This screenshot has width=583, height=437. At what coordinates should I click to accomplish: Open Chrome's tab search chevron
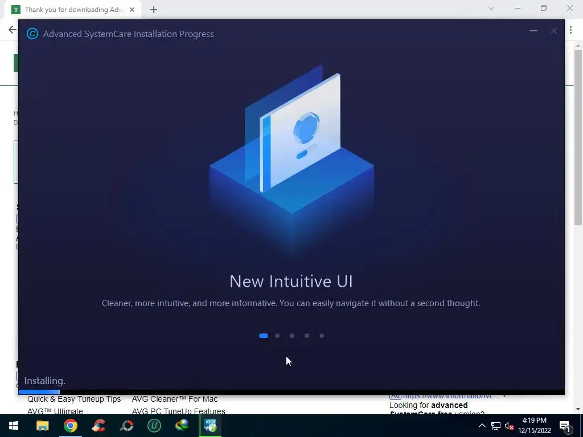(x=491, y=8)
